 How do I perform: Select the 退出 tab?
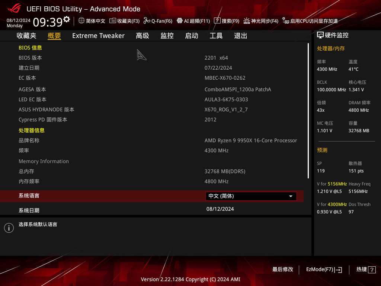(x=241, y=36)
